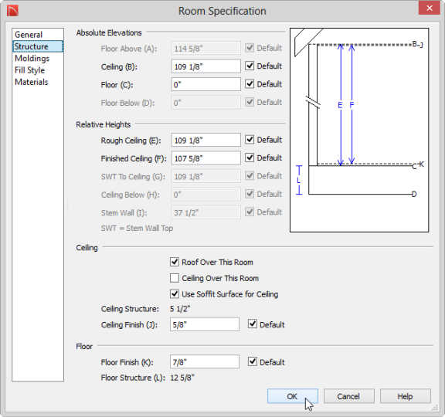Toggle Default for Rough Ceiling (E)

tap(250, 140)
